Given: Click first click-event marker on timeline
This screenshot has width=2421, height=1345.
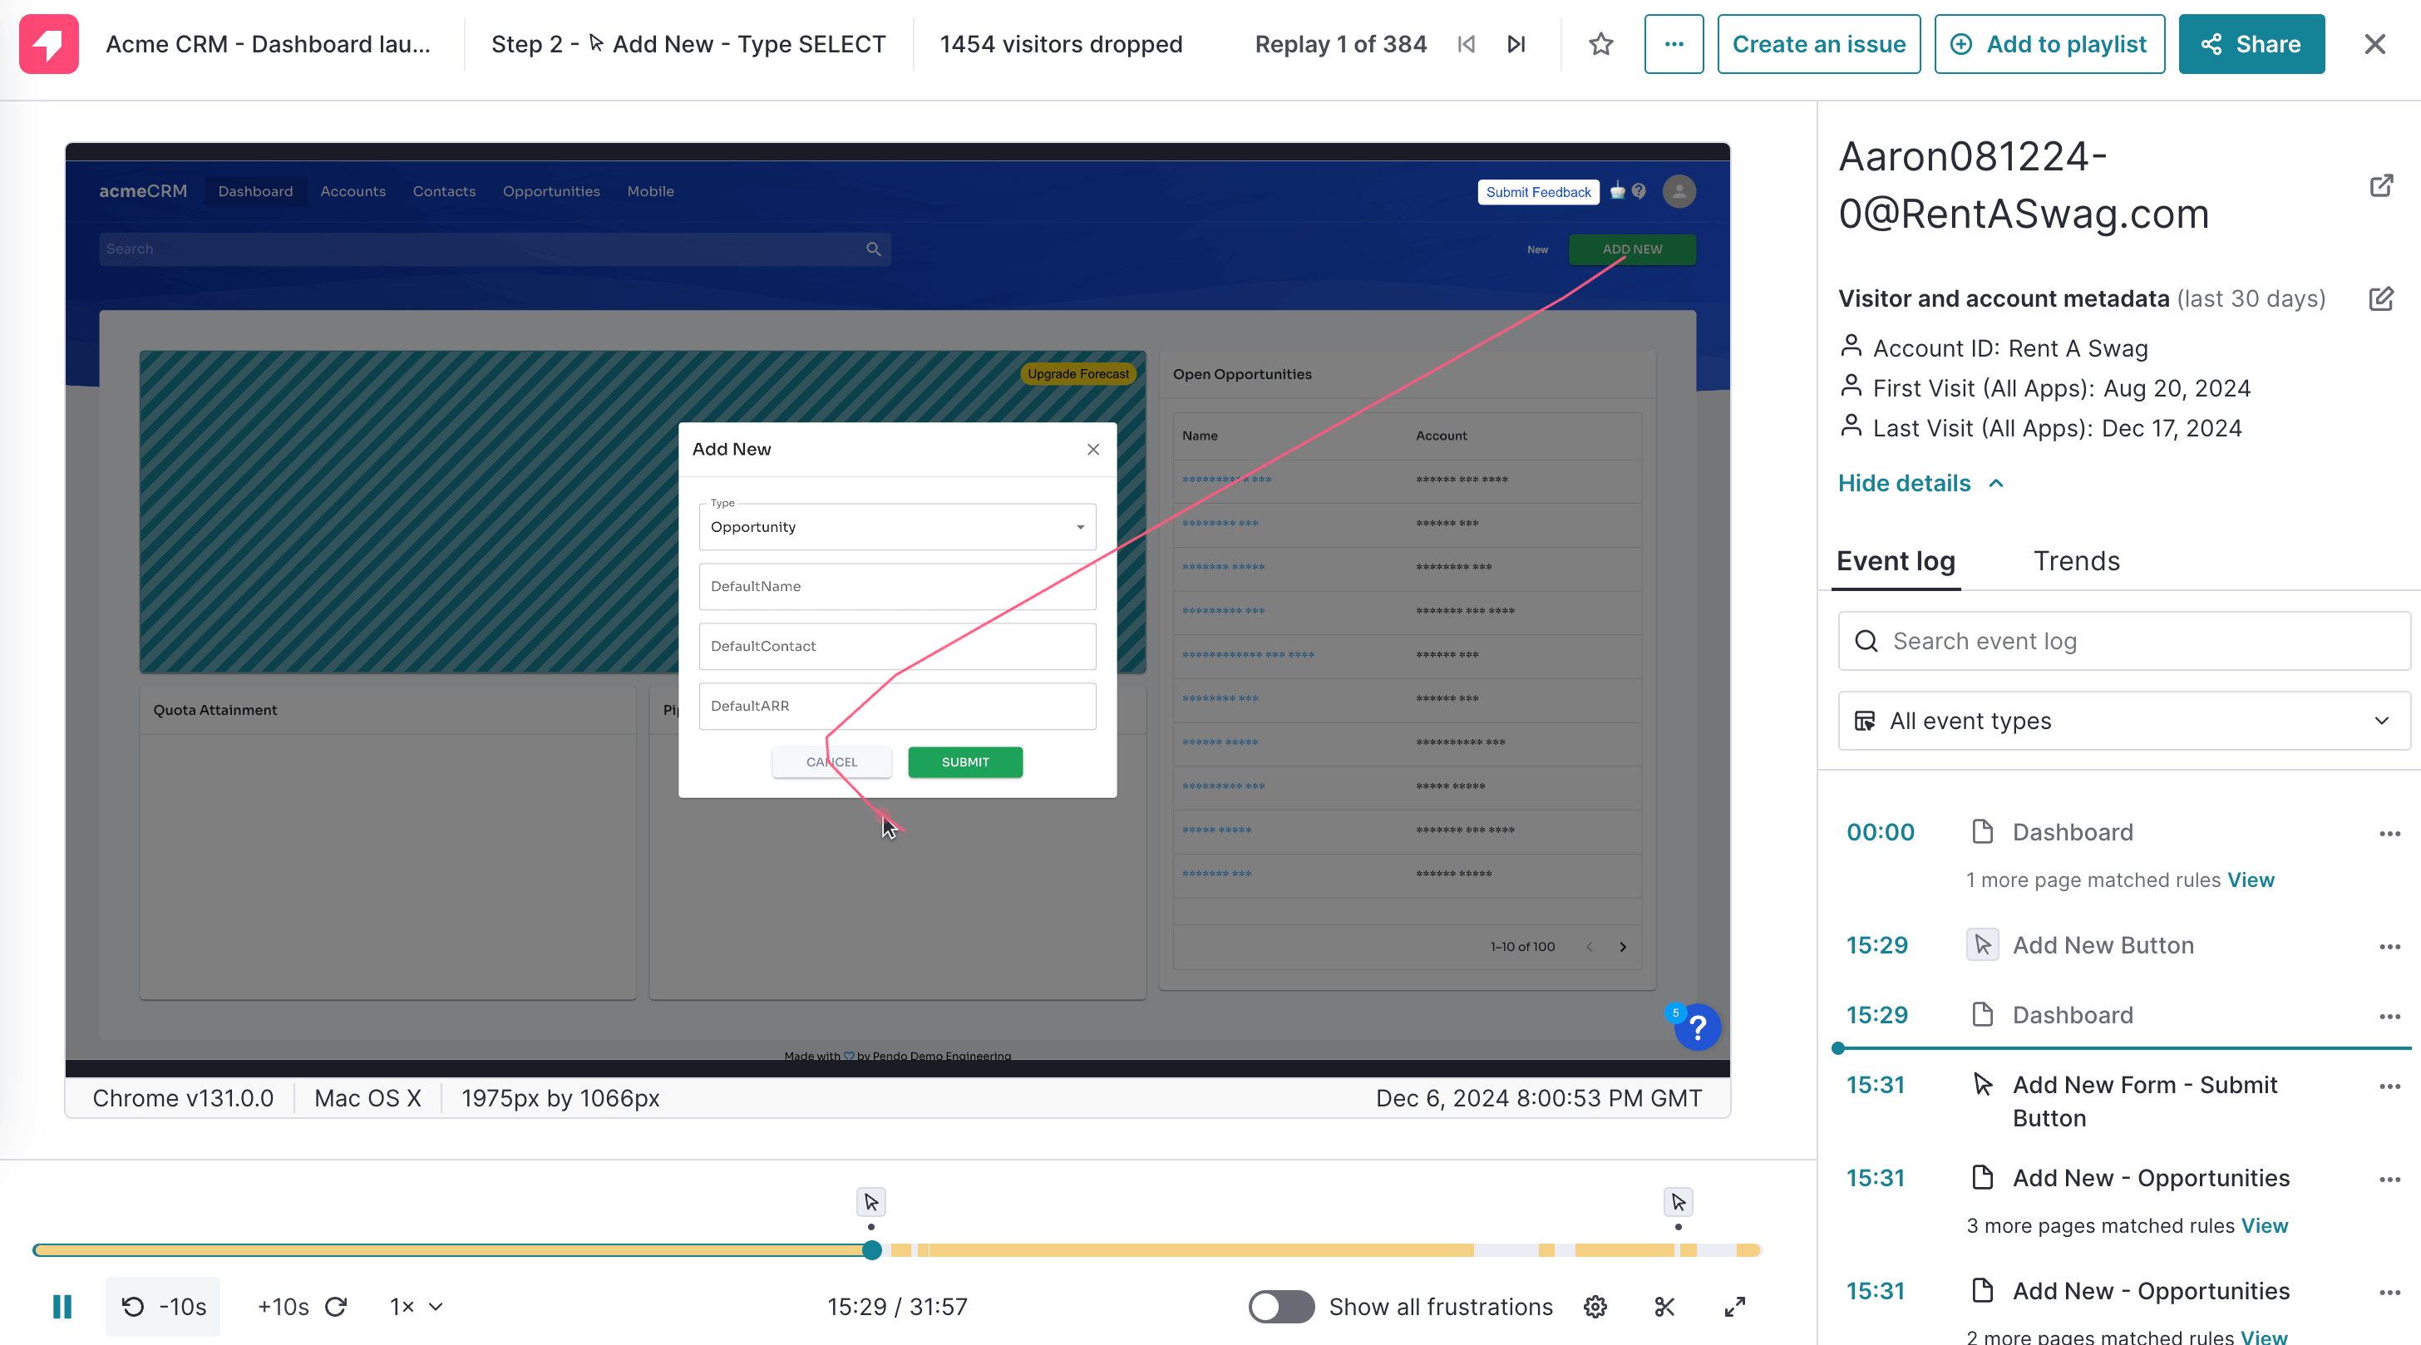Looking at the screenshot, I should click(871, 1202).
